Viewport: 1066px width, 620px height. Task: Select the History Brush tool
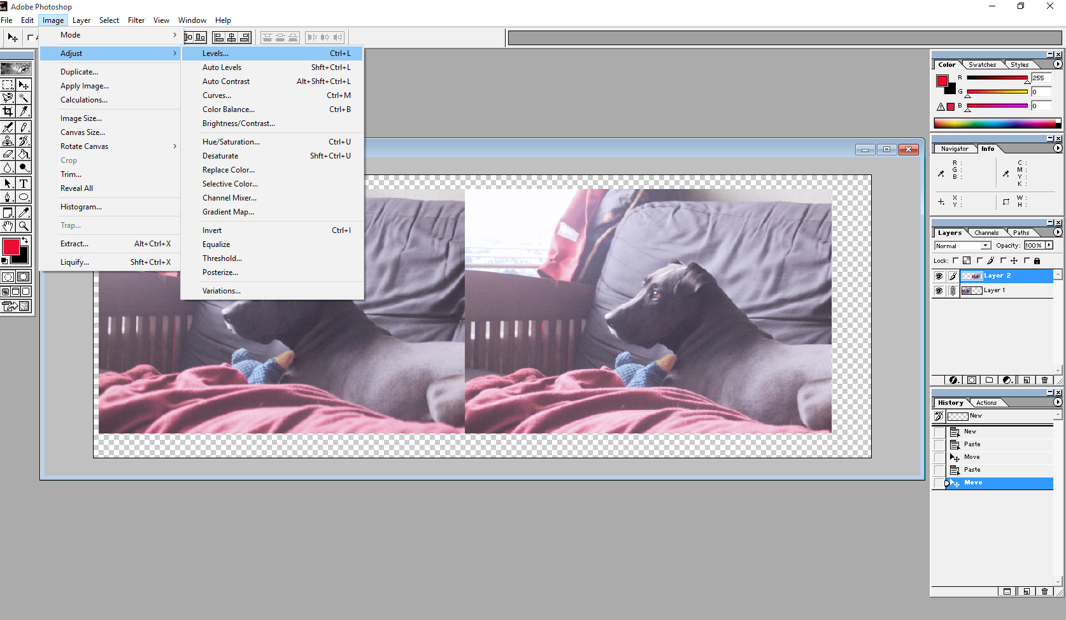(24, 141)
